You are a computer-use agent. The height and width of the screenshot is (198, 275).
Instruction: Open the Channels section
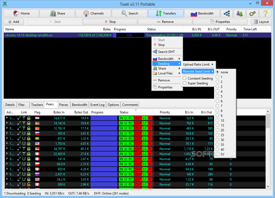[93, 13]
